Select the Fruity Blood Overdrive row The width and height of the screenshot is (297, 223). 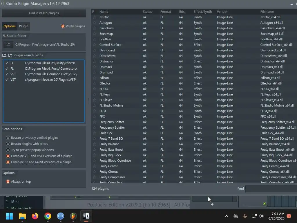click(x=194, y=161)
